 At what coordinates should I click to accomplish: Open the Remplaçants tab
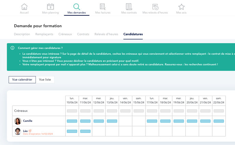(44, 34)
